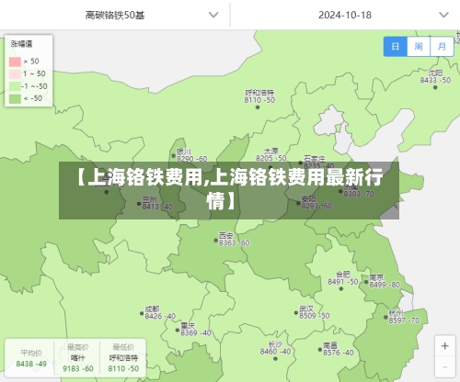Click the 最低价 value 8110 -50 in stats panel
460x382 pixels.
click(123, 368)
